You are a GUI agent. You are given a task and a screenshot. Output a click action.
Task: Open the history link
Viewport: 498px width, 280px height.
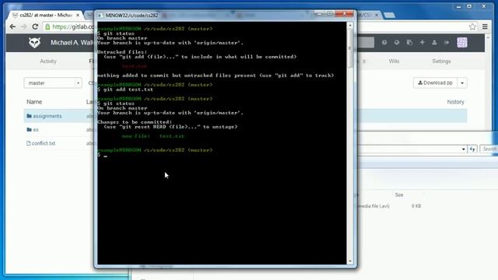pos(455,102)
